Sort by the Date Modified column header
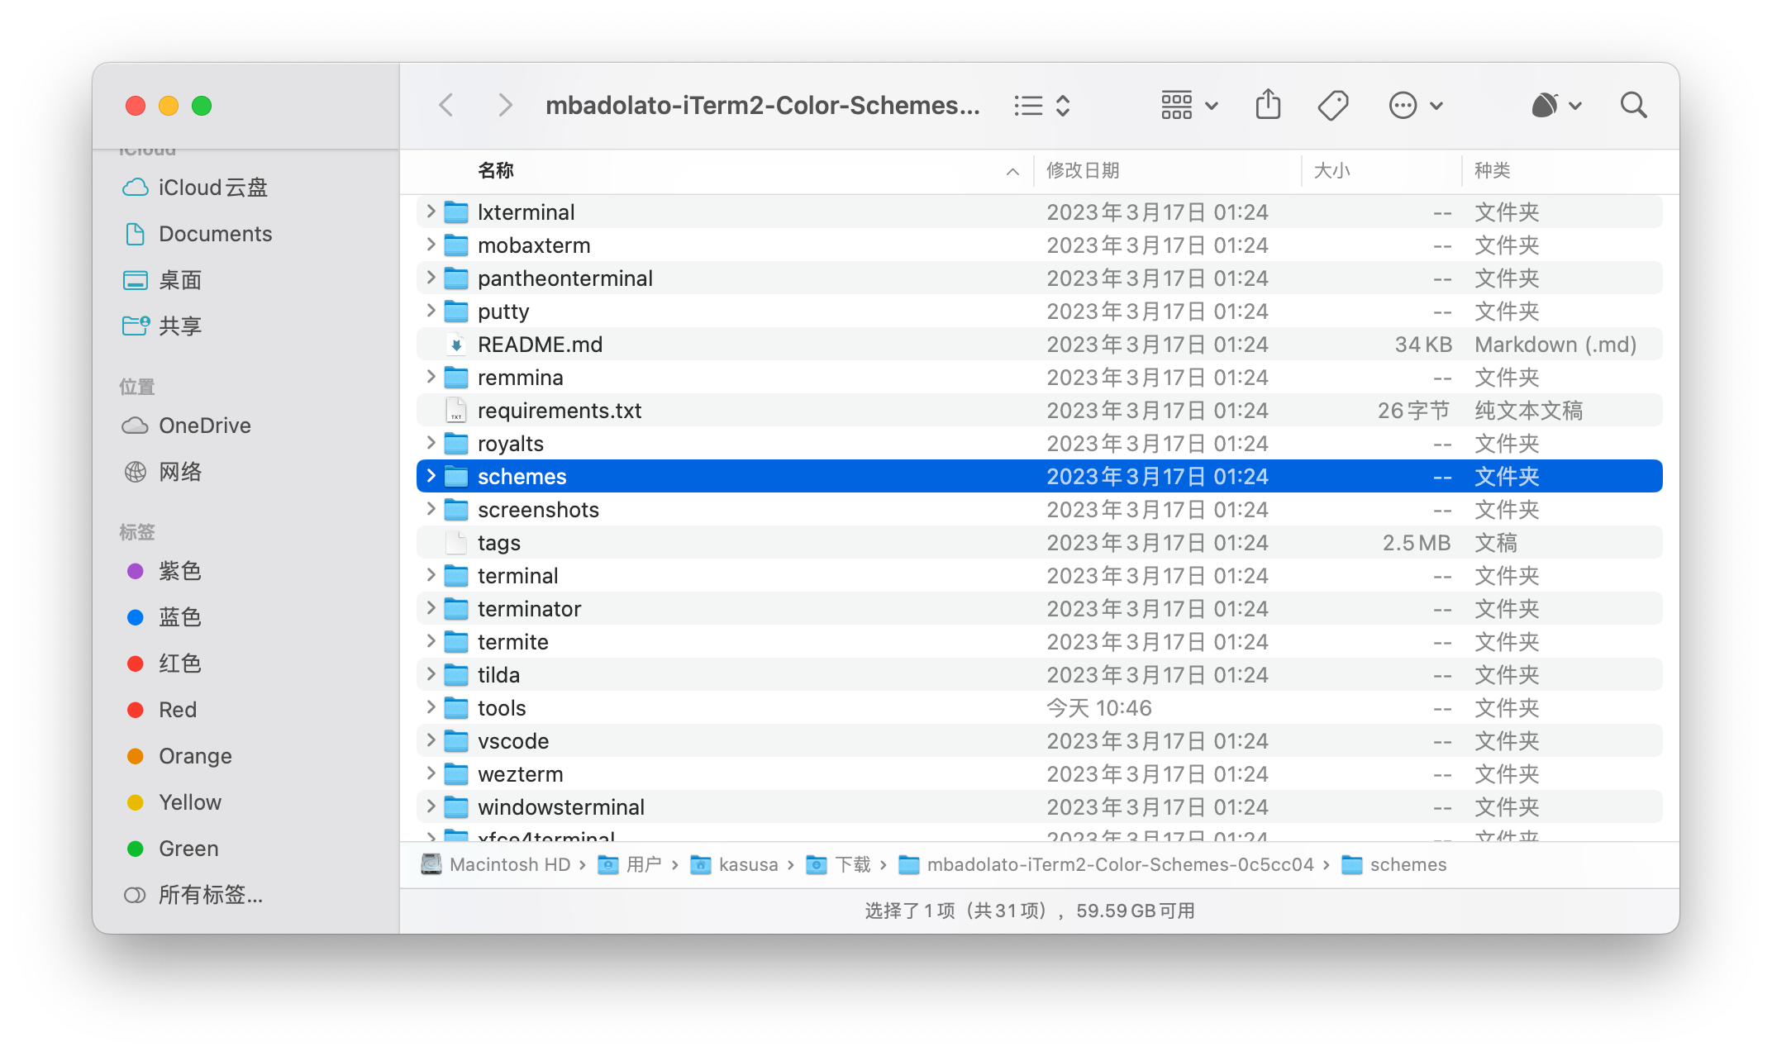The width and height of the screenshot is (1772, 1056). click(1083, 171)
